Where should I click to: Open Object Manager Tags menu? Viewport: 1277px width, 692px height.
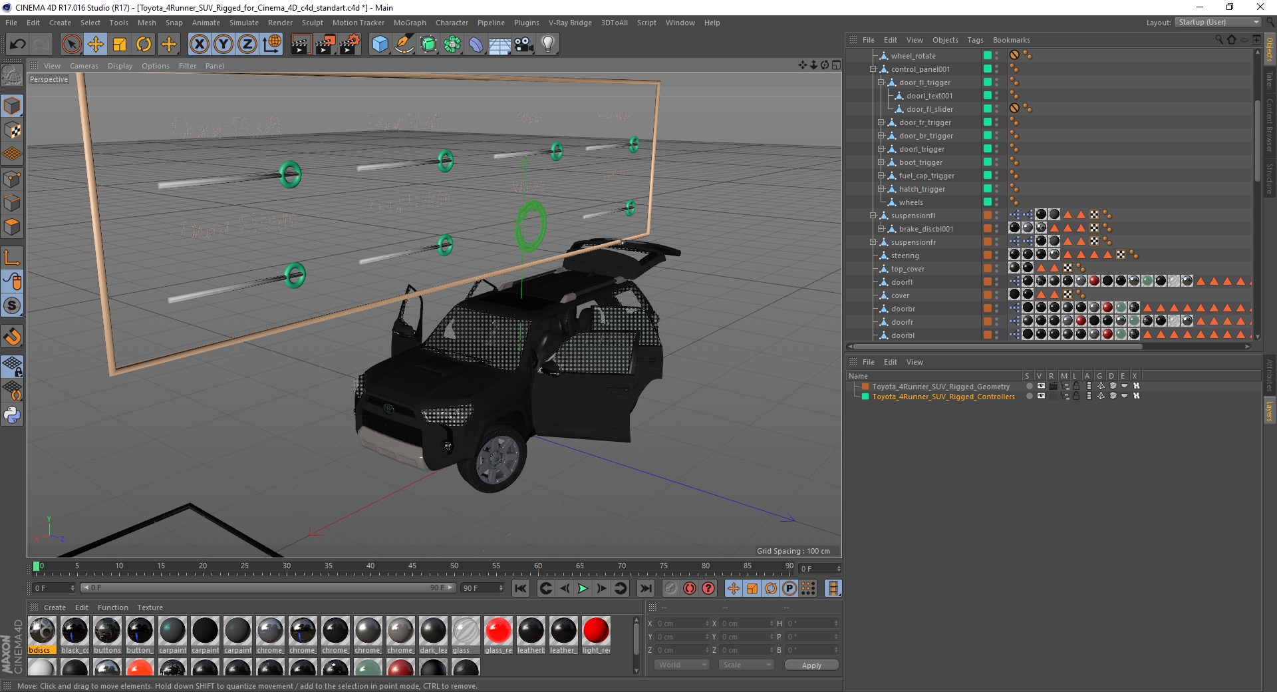975,40
